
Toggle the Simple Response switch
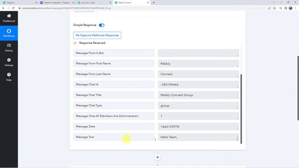[102, 25]
